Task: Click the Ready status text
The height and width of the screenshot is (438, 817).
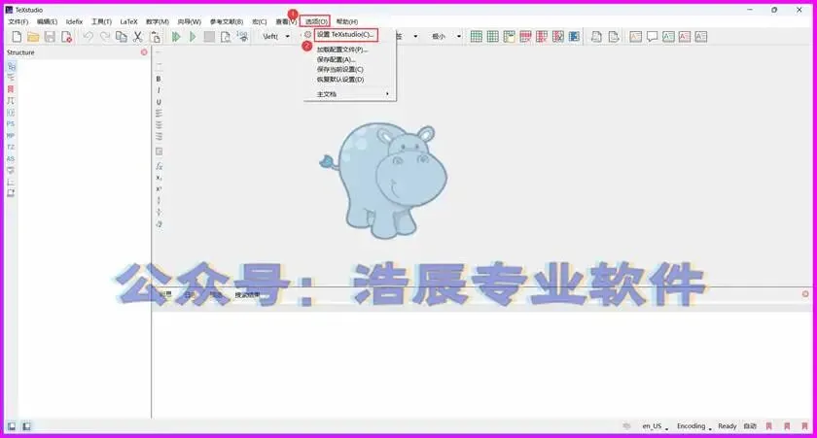Action: coord(727,426)
